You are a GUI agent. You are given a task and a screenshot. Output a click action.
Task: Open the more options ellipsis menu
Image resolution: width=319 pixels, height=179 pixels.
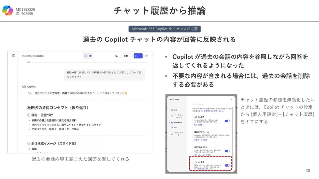click(x=152, y=56)
